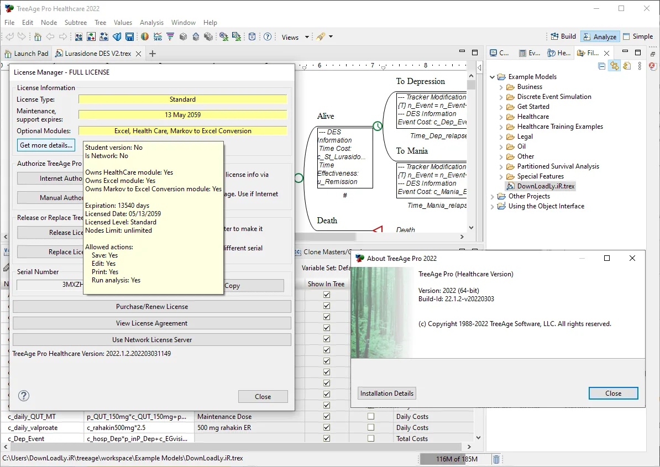This screenshot has height=467, width=660.
Task: Click the tornado diagram funnel icon
Action: tap(170, 37)
